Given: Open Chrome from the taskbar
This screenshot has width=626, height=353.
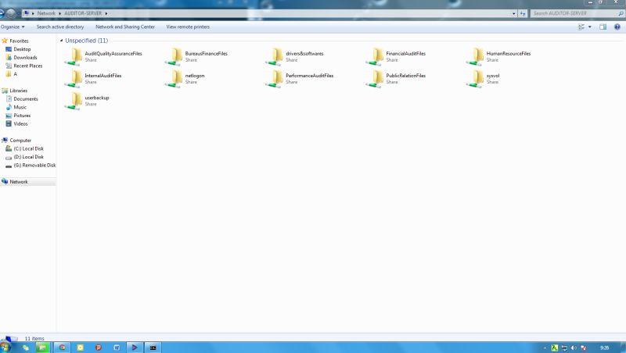Looking at the screenshot, I should (63, 348).
